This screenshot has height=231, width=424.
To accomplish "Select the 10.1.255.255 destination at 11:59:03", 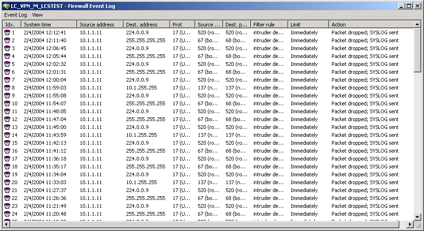I will [141, 88].
